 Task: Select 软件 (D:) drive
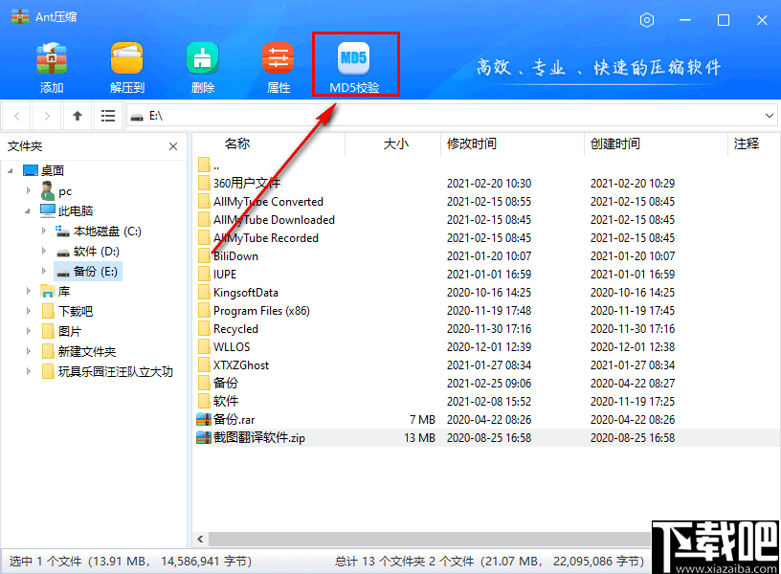coord(88,251)
